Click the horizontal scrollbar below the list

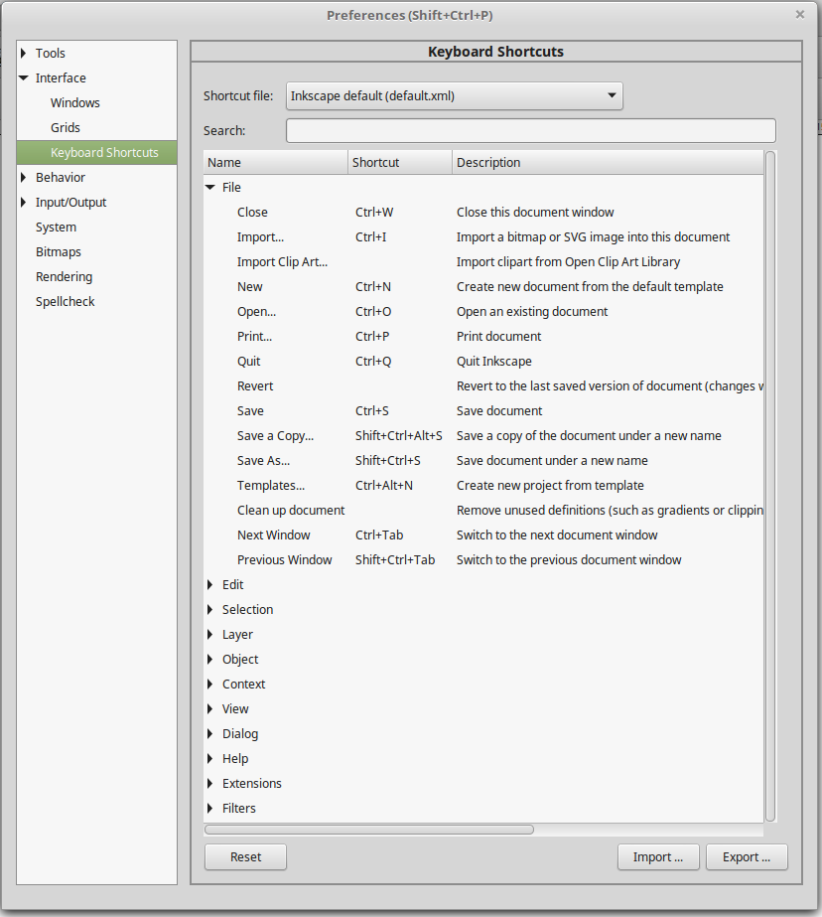click(x=369, y=830)
